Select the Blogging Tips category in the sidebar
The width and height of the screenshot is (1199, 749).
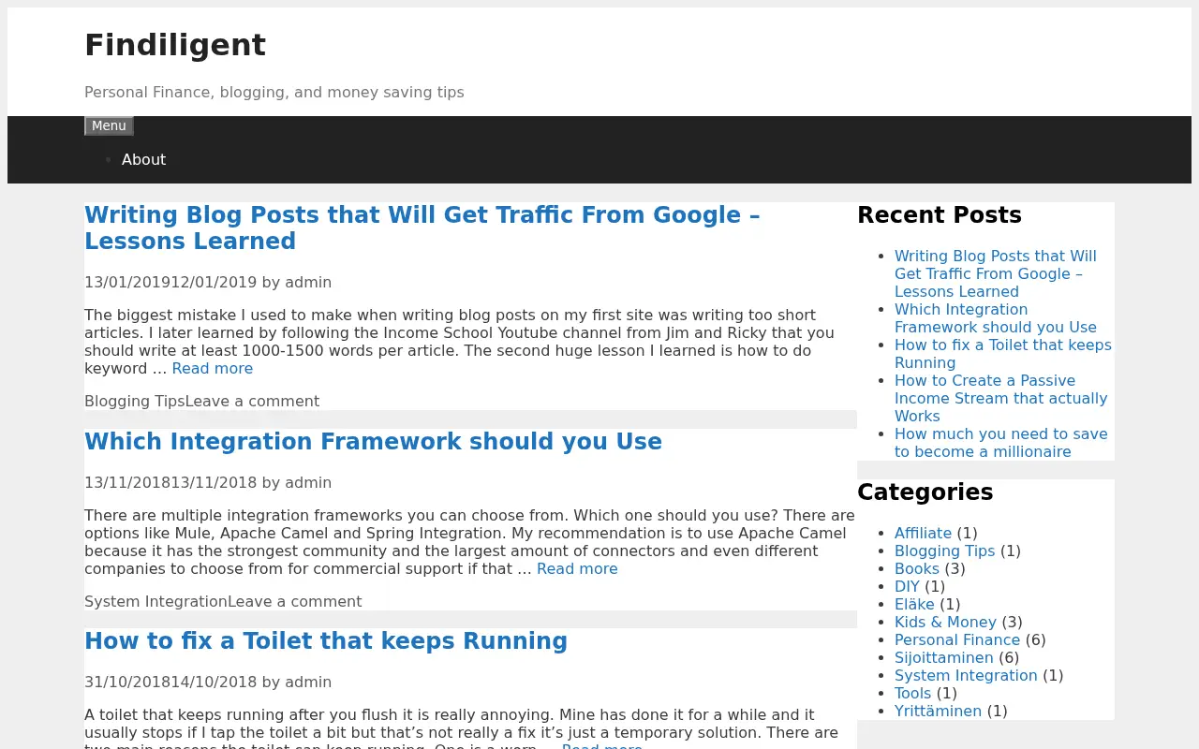944,551
